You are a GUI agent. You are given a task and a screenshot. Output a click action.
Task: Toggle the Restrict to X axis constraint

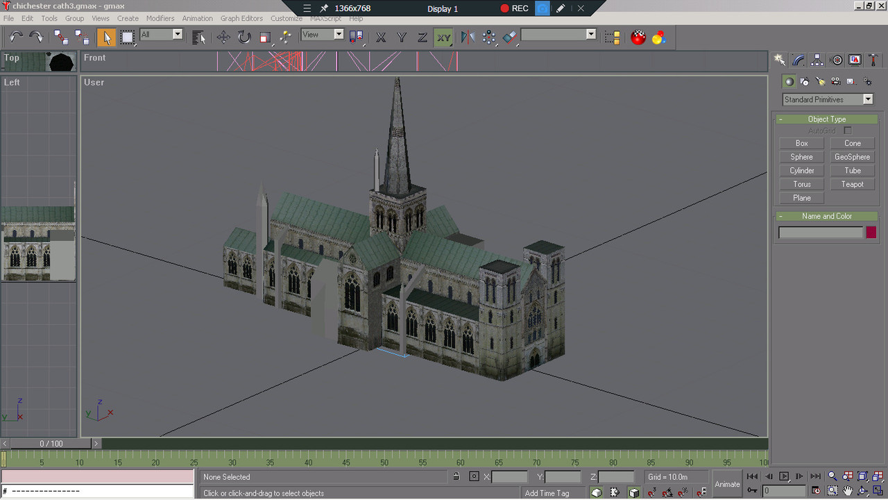(381, 37)
